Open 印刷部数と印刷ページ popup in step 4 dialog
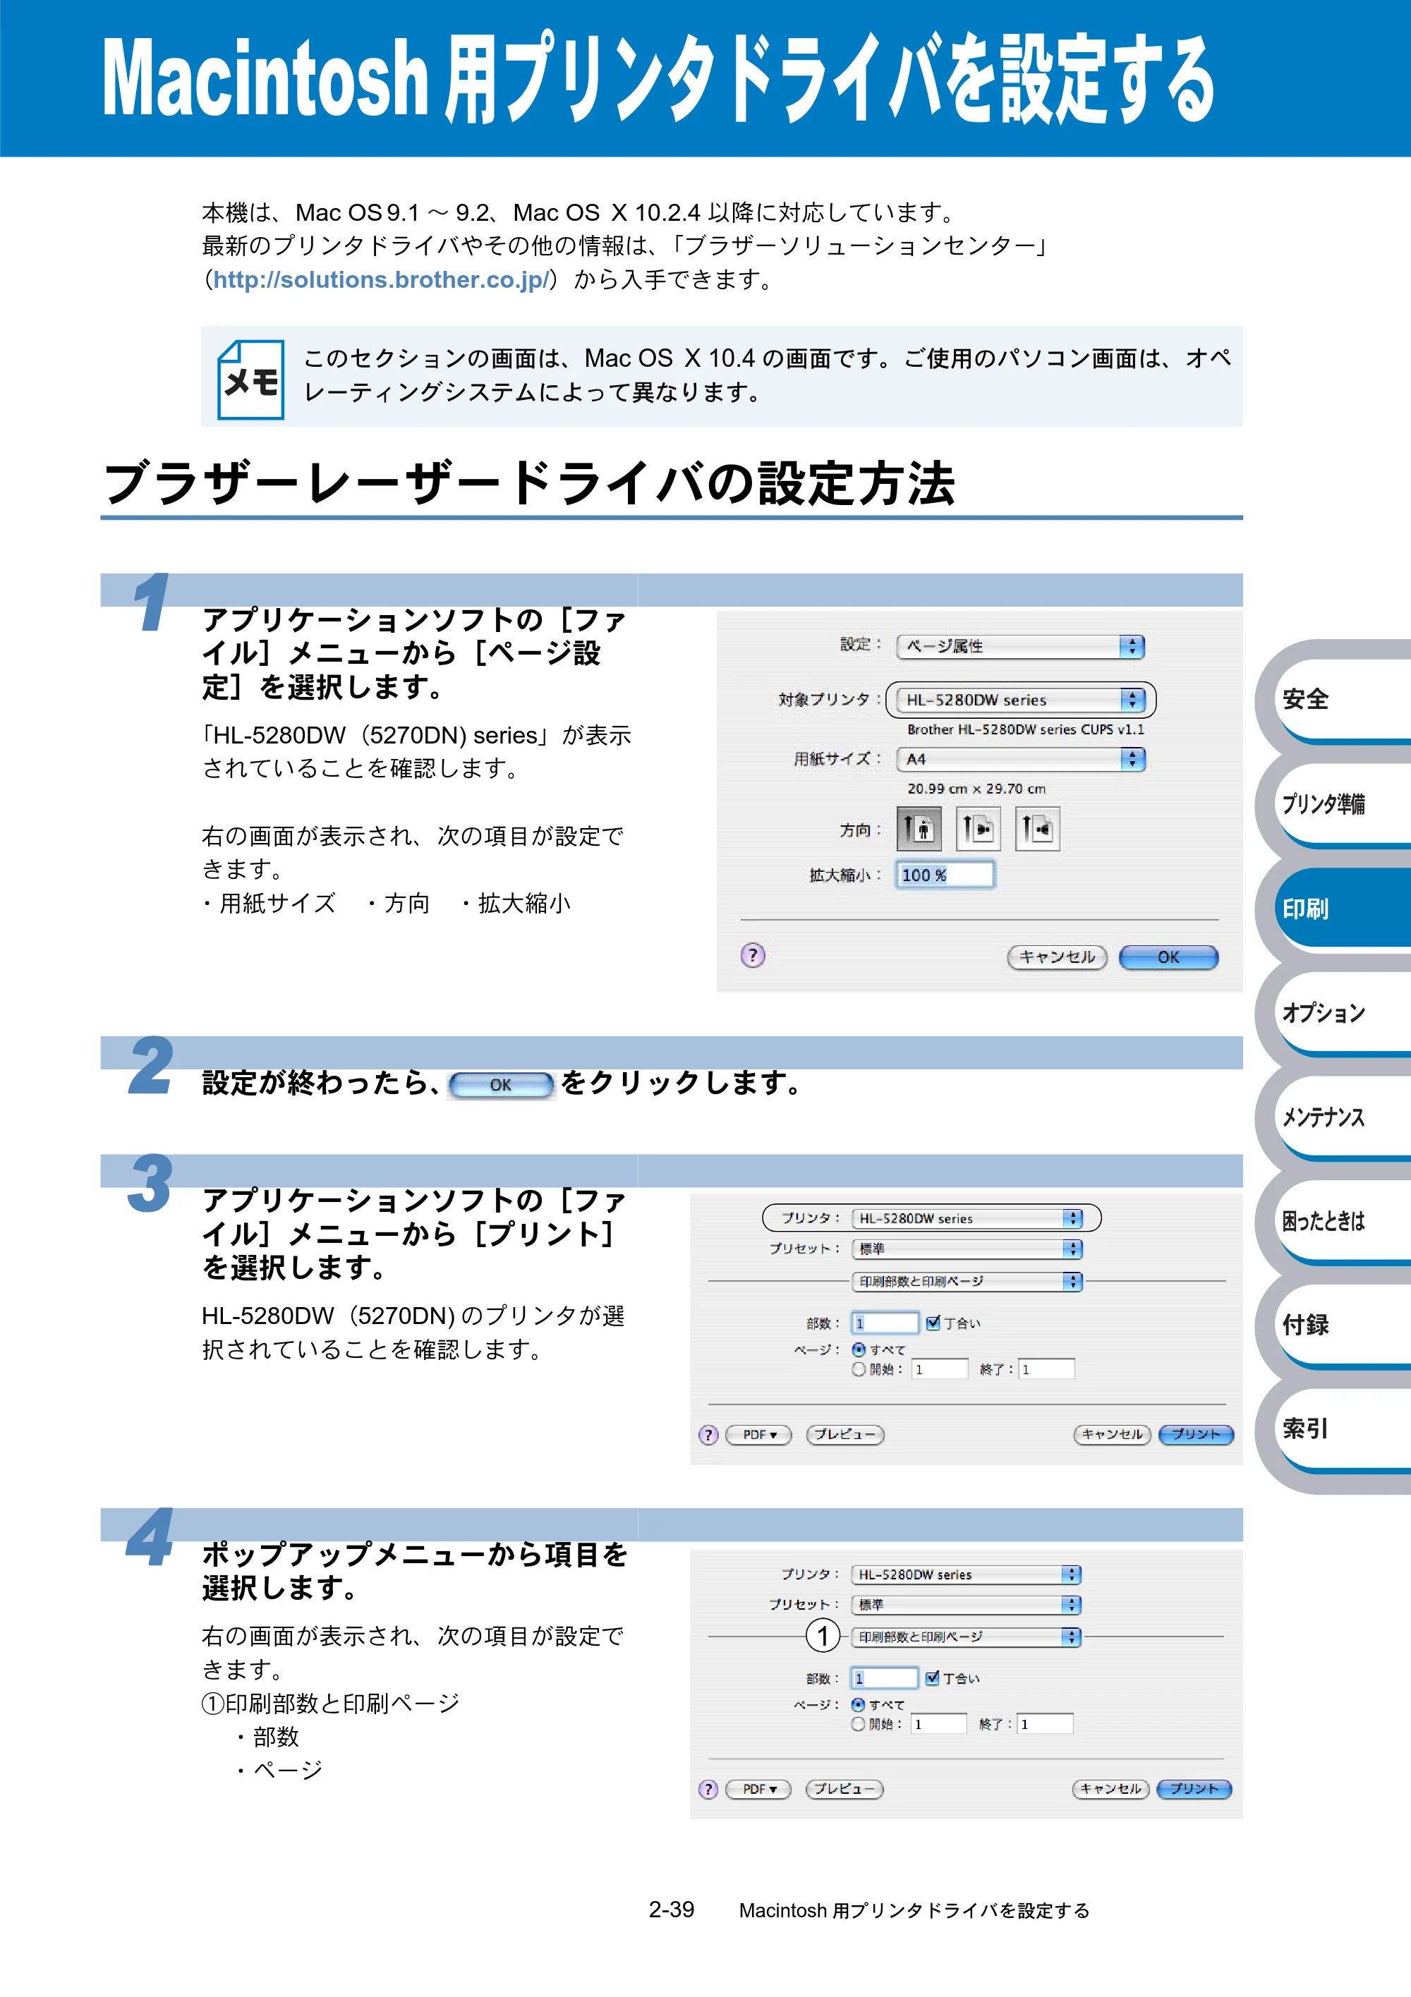Screen dimensions: 1411x1997 coord(967,1637)
